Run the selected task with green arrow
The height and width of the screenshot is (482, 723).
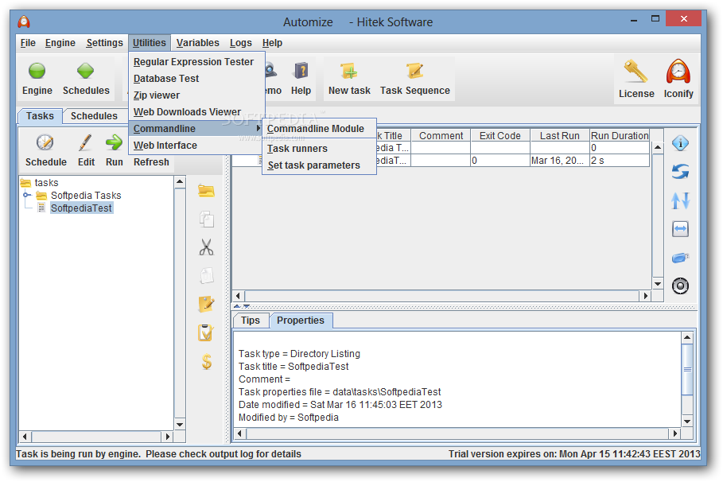114,142
